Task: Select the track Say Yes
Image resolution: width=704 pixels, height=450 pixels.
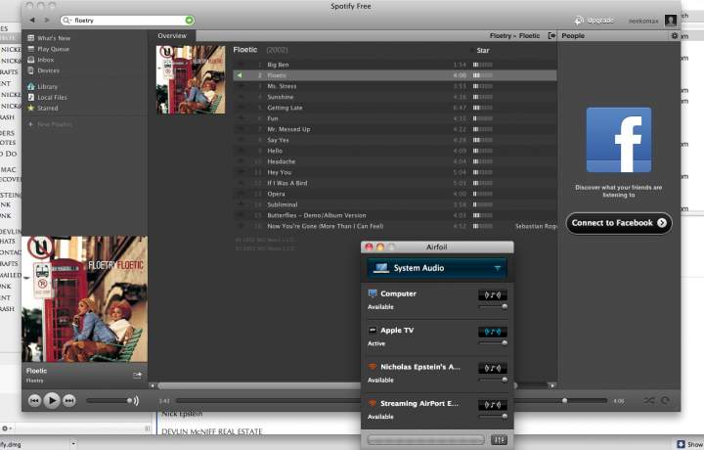Action: pos(395,140)
